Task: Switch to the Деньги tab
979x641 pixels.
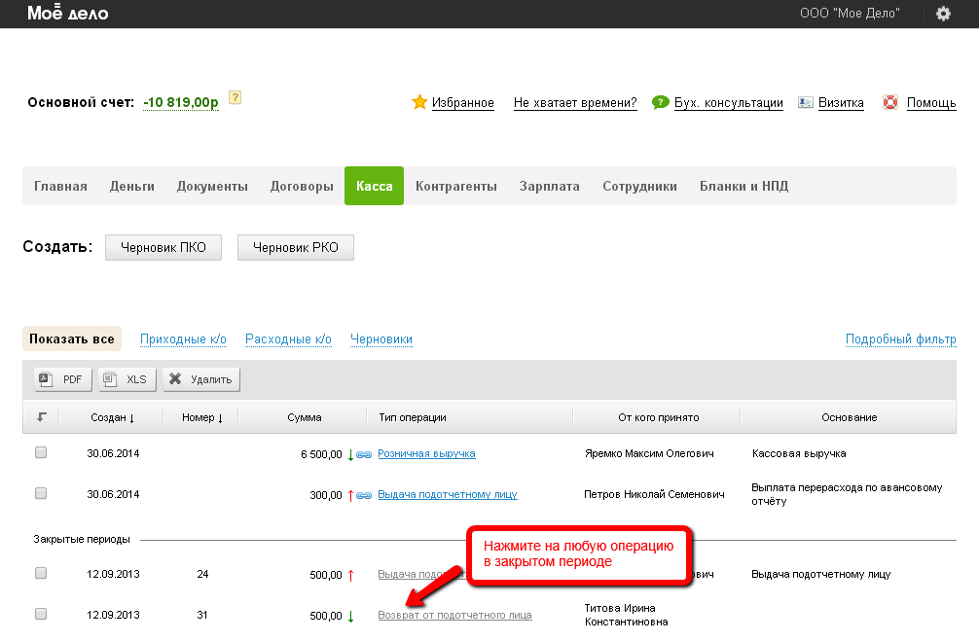Action: pyautogui.click(x=132, y=187)
